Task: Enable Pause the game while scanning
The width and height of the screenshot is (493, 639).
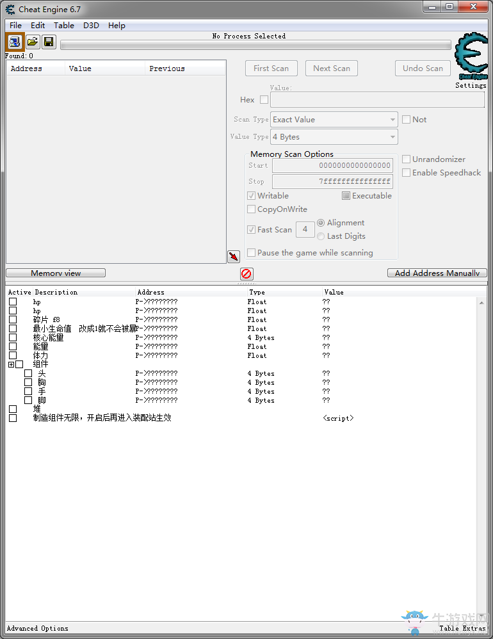Action: click(x=252, y=253)
